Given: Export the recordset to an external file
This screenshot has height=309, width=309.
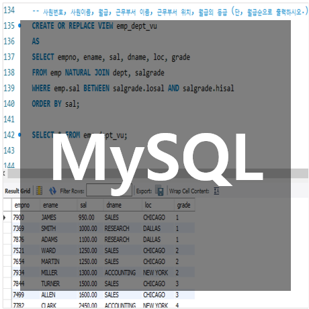Looking at the screenshot, I should 159,191.
